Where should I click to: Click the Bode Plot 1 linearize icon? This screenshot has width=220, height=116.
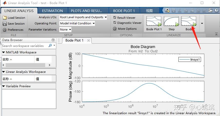pyautogui.click(x=154, y=21)
